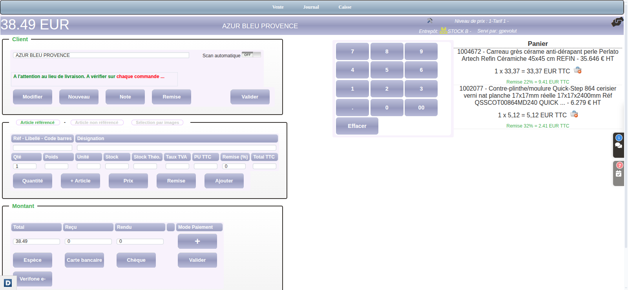Select Article non référencé option
Image resolution: width=628 pixels, height=290 pixels.
[x=97, y=122]
